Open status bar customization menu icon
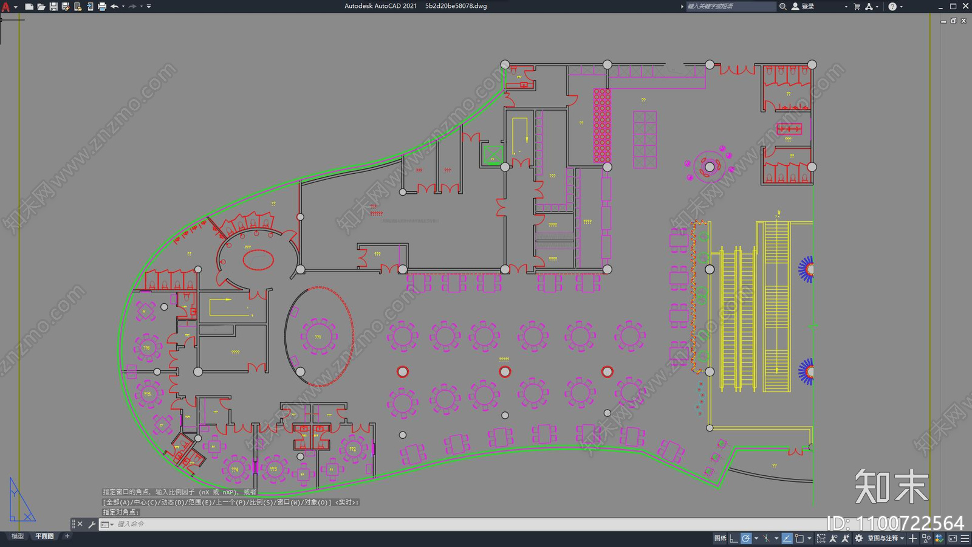972x547 pixels. coord(965,538)
